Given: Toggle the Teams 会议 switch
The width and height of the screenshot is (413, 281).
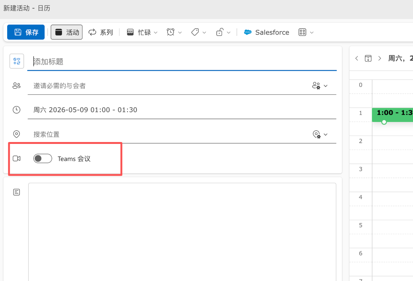Looking at the screenshot, I should [x=43, y=158].
